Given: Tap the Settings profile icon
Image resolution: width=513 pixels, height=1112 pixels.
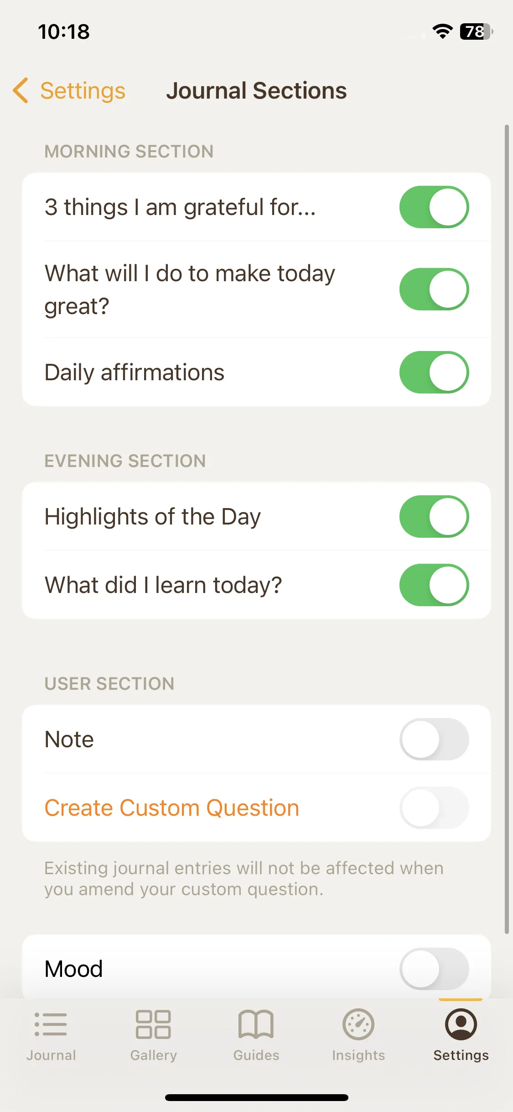Looking at the screenshot, I should (x=461, y=1024).
